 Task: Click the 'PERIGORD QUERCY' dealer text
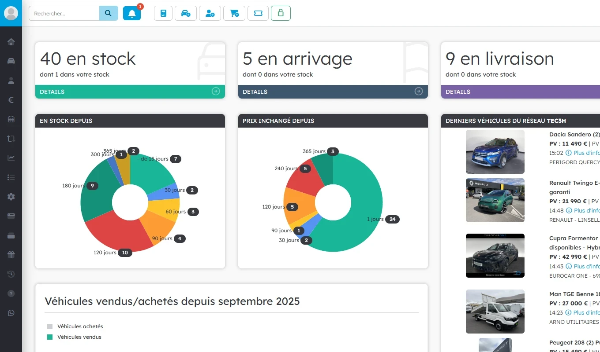pos(574,162)
